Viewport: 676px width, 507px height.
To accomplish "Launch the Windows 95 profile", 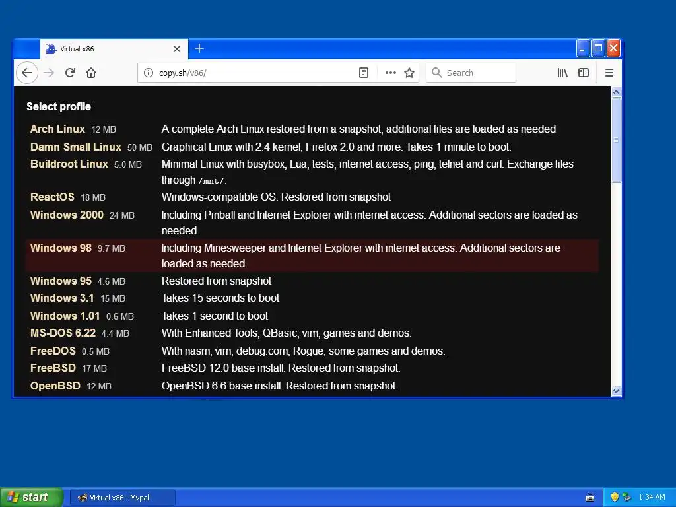I will coord(61,281).
